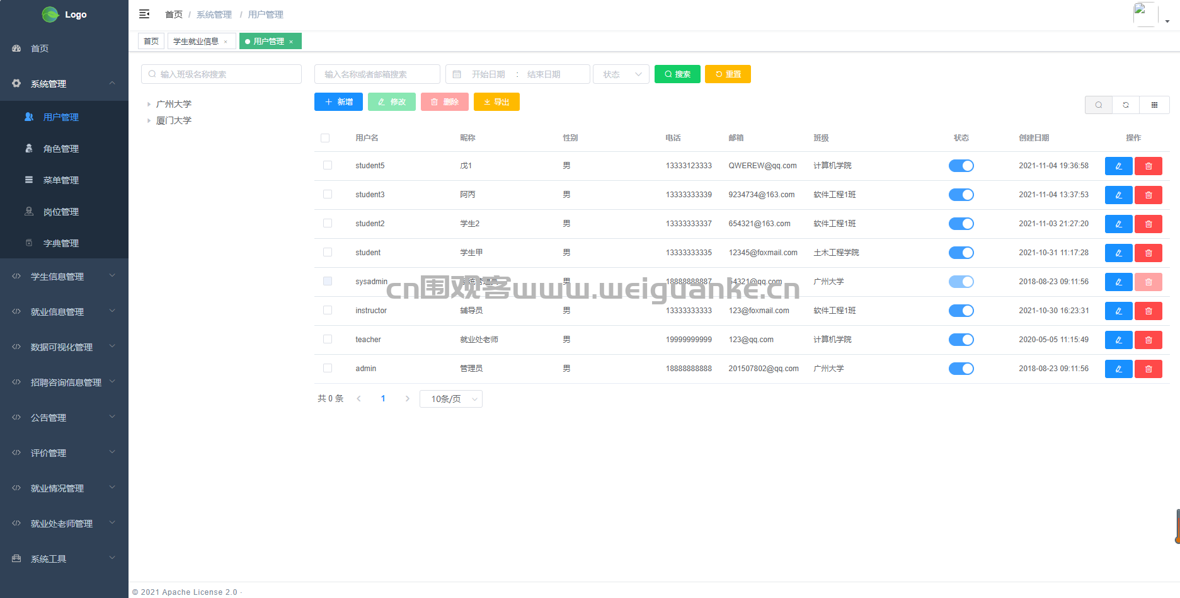The height and width of the screenshot is (598, 1180).
Task: Switch to the 首页 tab
Action: pos(151,42)
